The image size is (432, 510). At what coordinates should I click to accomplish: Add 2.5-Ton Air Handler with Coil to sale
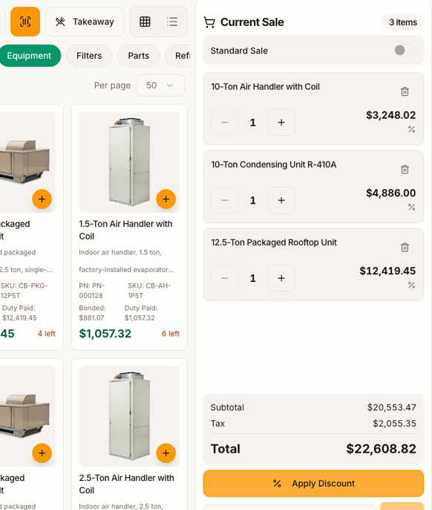(166, 453)
